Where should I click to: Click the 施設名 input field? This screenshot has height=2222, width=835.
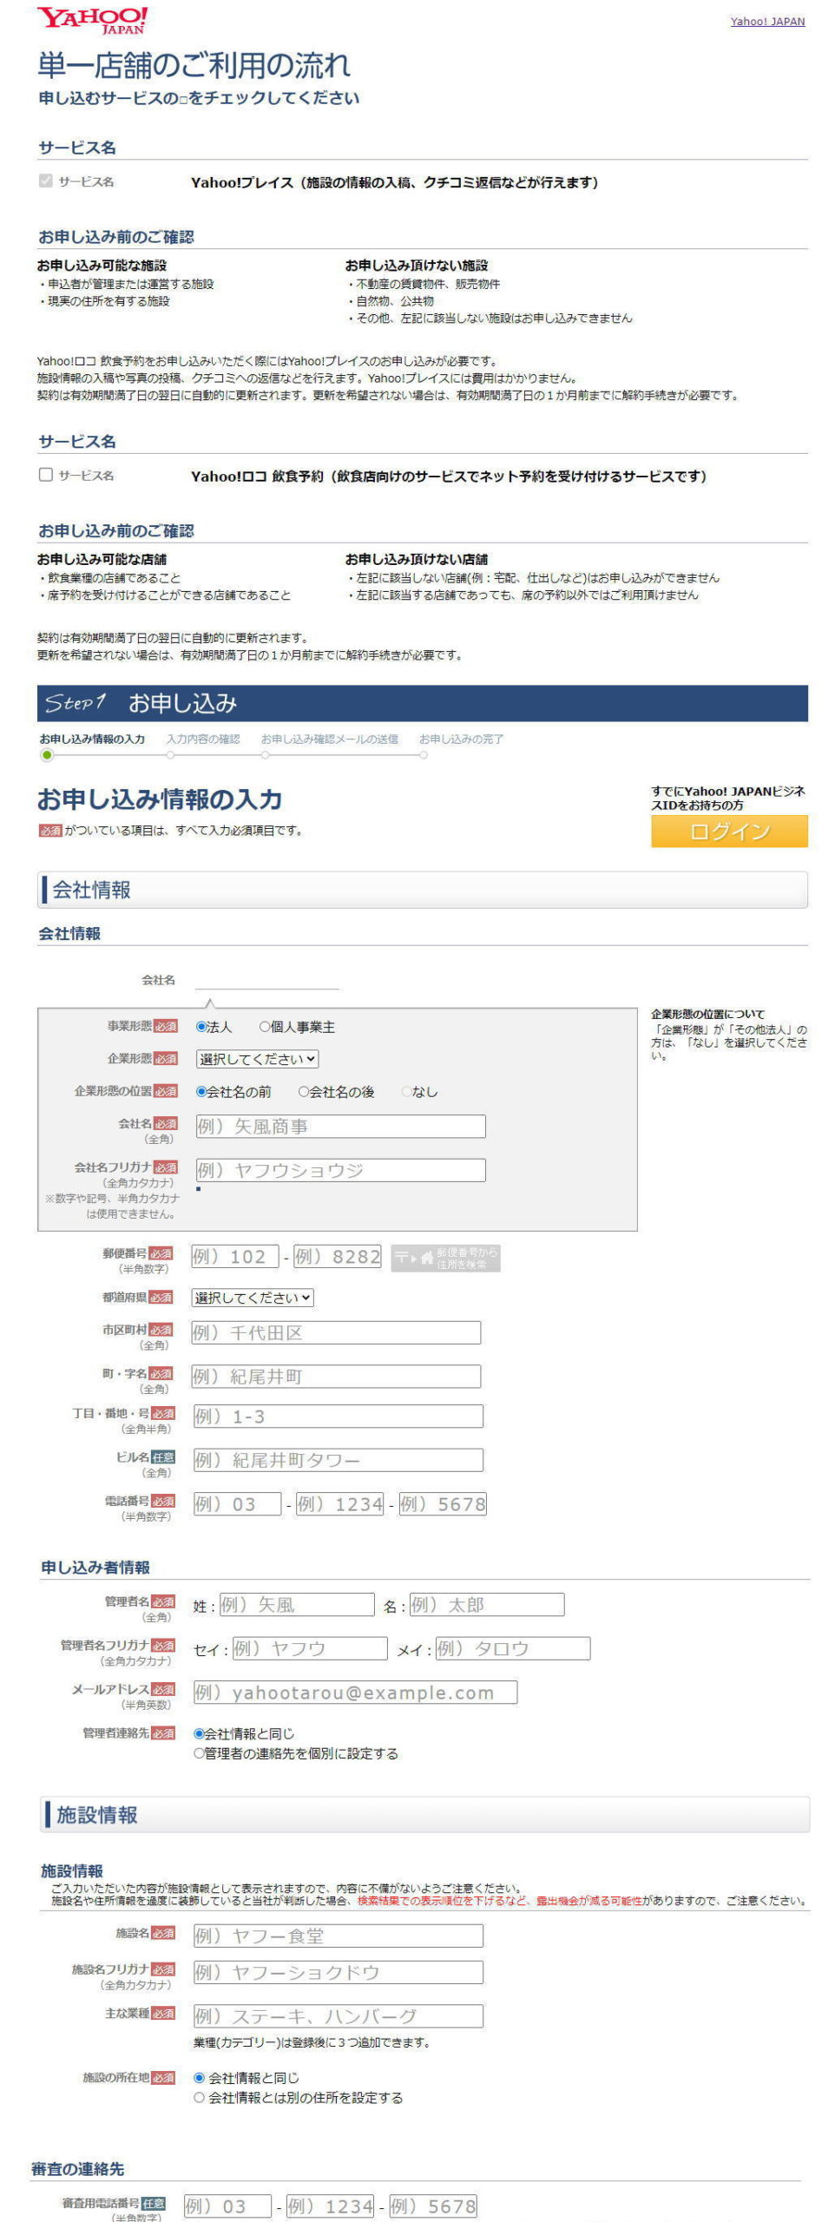[x=338, y=1936]
